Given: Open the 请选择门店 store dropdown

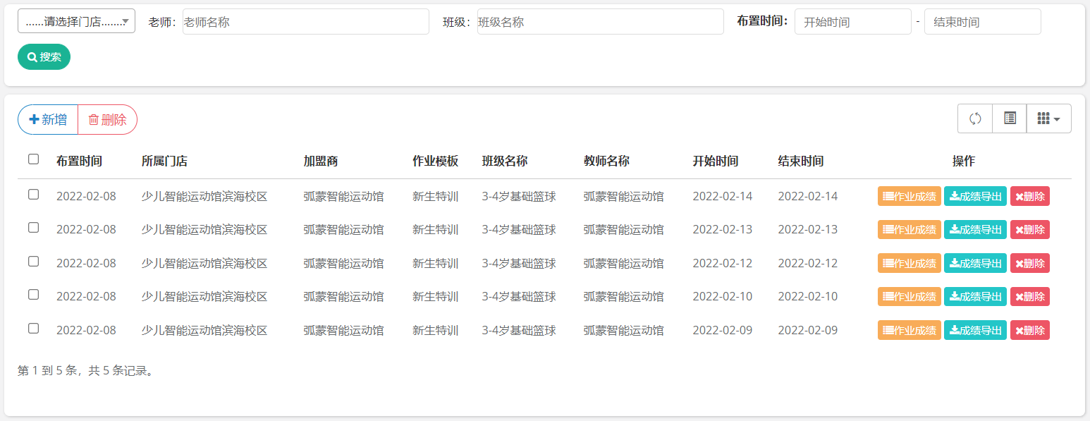Looking at the screenshot, I should 76,21.
